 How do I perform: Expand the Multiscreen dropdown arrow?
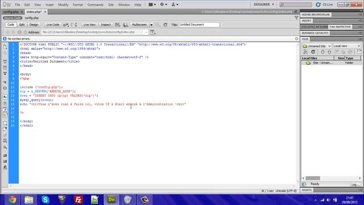tap(151, 25)
